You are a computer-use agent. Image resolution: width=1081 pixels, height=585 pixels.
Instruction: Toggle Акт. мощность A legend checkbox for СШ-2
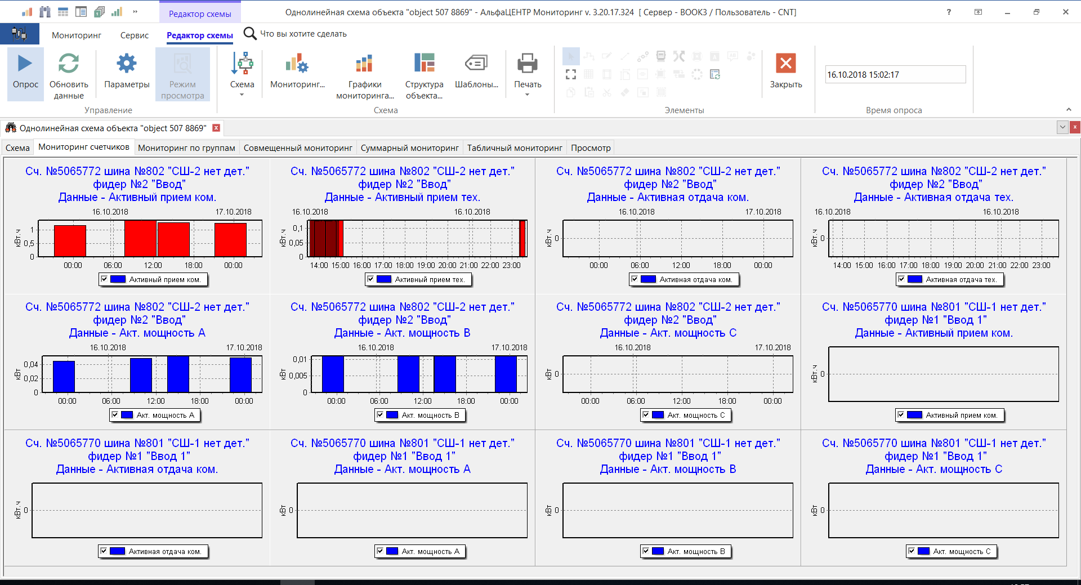115,415
